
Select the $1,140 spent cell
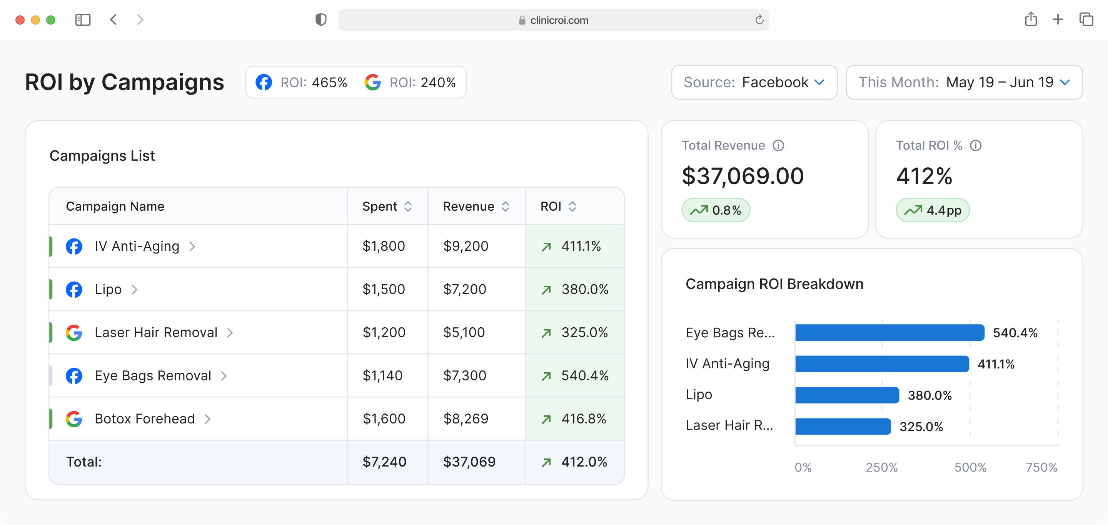(x=387, y=375)
